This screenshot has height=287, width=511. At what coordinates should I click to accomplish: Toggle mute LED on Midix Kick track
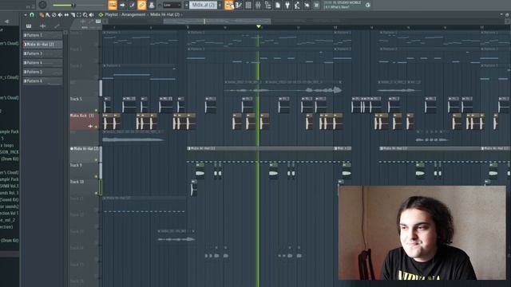pyautogui.click(x=96, y=127)
